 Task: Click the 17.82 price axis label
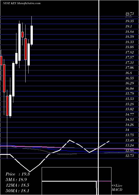(x=130, y=52)
